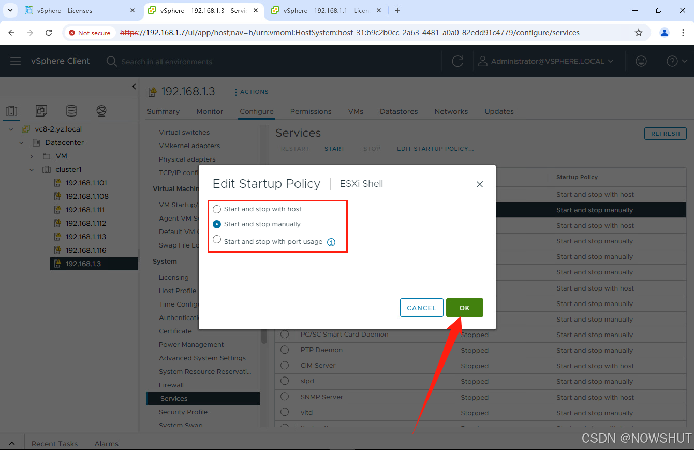The width and height of the screenshot is (694, 450).
Task: Open a new browser tab
Action: (x=397, y=10)
